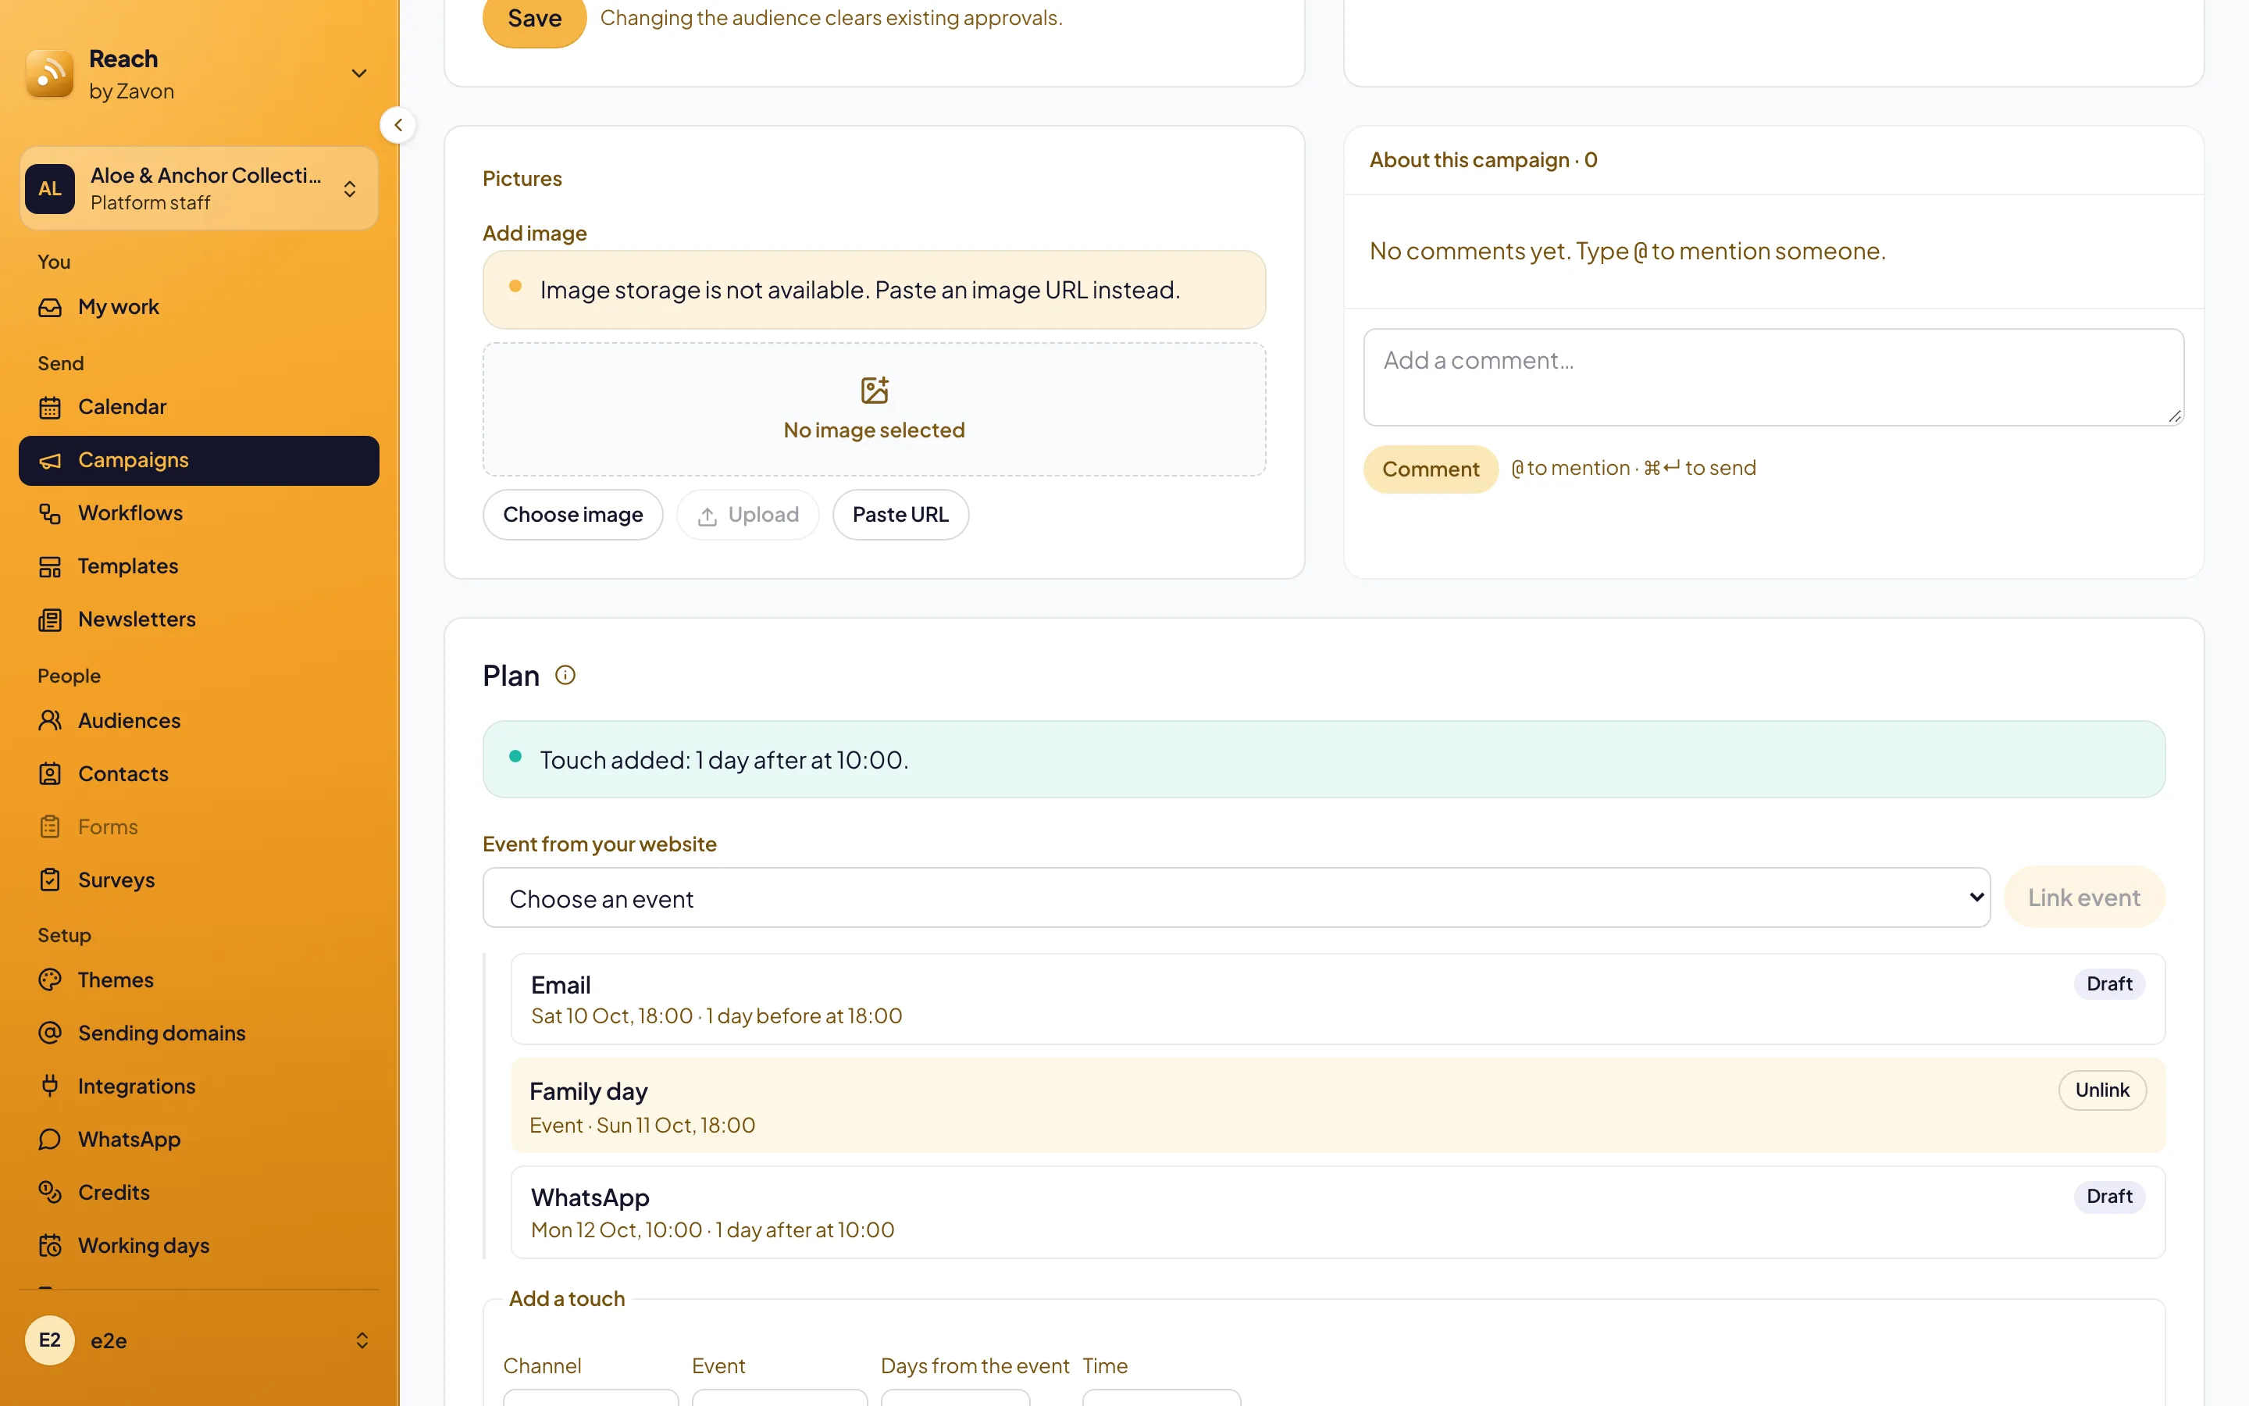Open the WhatsApp touch draft row
Image resolution: width=2249 pixels, height=1406 pixels.
click(1338, 1212)
